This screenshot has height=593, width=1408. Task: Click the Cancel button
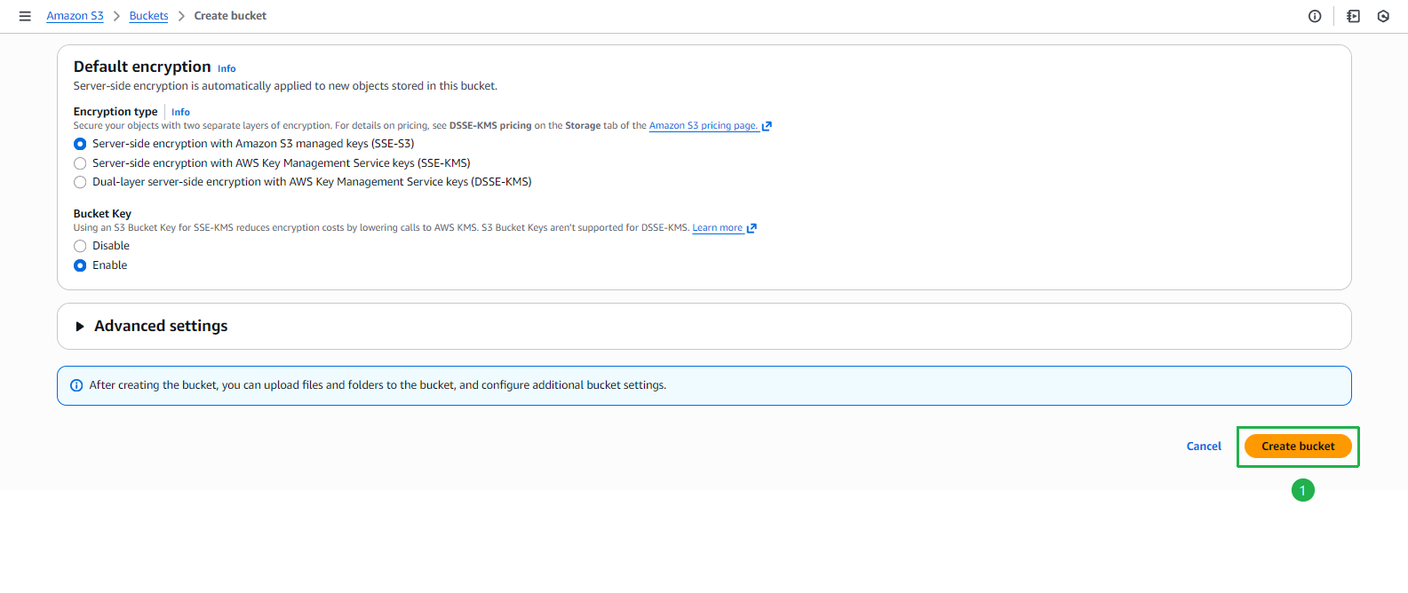pos(1204,447)
